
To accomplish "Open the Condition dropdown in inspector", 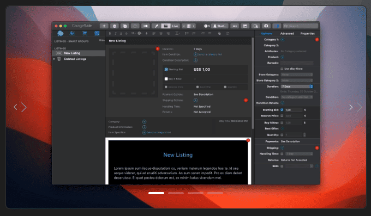I will tap(297, 97).
